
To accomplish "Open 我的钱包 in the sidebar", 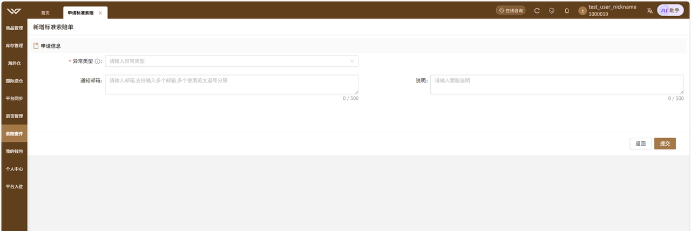I will pyautogui.click(x=15, y=151).
